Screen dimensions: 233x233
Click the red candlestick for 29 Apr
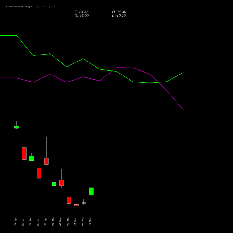point(39,173)
